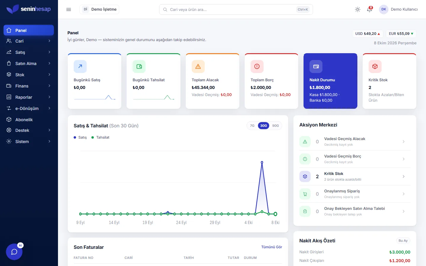Click the Tümünü Gör link
The height and width of the screenshot is (266, 426).
(272, 247)
